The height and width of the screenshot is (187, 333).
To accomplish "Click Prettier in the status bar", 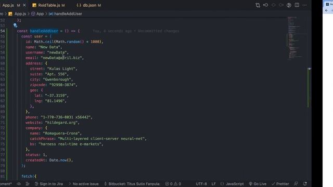I will point(280,184).
